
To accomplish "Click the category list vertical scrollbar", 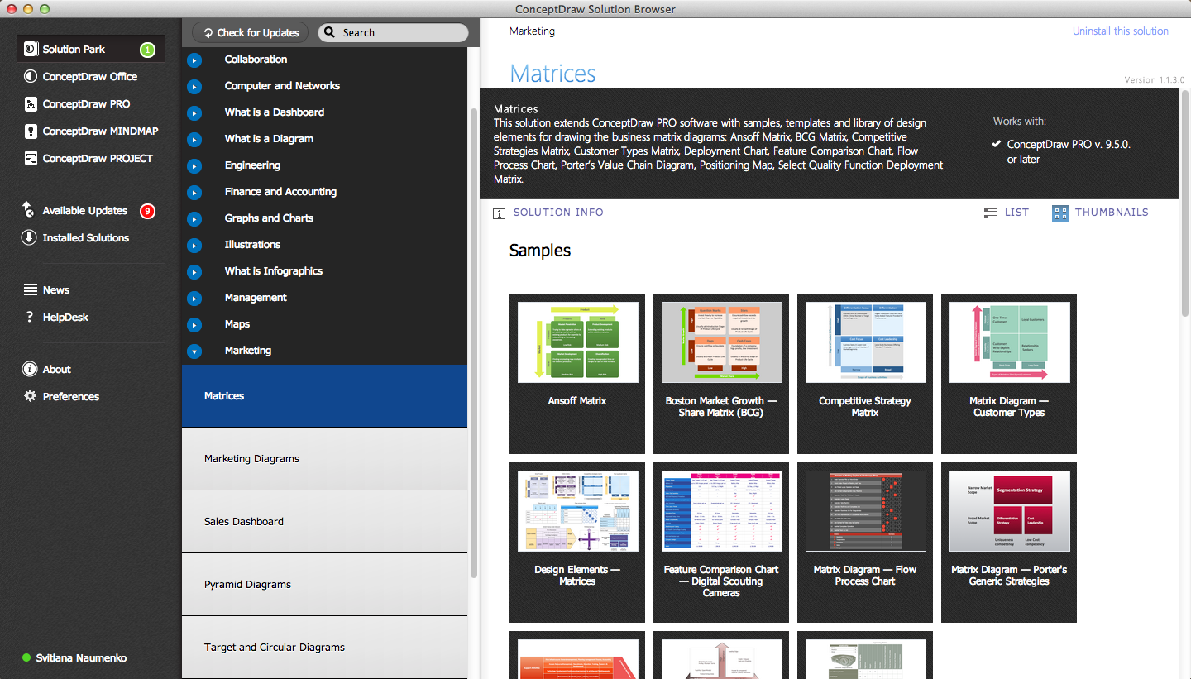I will 473,342.
